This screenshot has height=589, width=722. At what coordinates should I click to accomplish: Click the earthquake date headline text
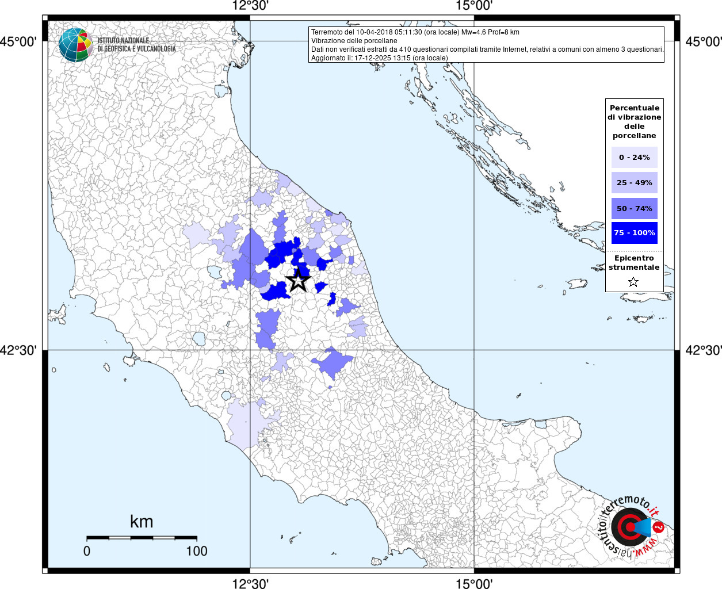tap(415, 32)
